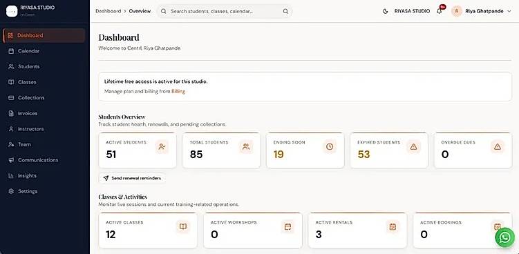Click the Settings gear icon
Viewport: 519px width, 254px height.
(x=11, y=191)
